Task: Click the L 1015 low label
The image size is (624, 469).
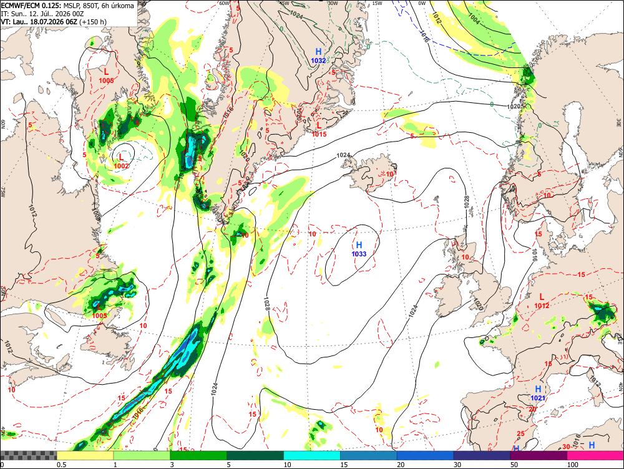Action: (x=319, y=130)
